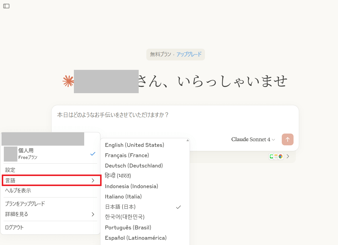Click the checkmark next to 日本語

point(178,207)
